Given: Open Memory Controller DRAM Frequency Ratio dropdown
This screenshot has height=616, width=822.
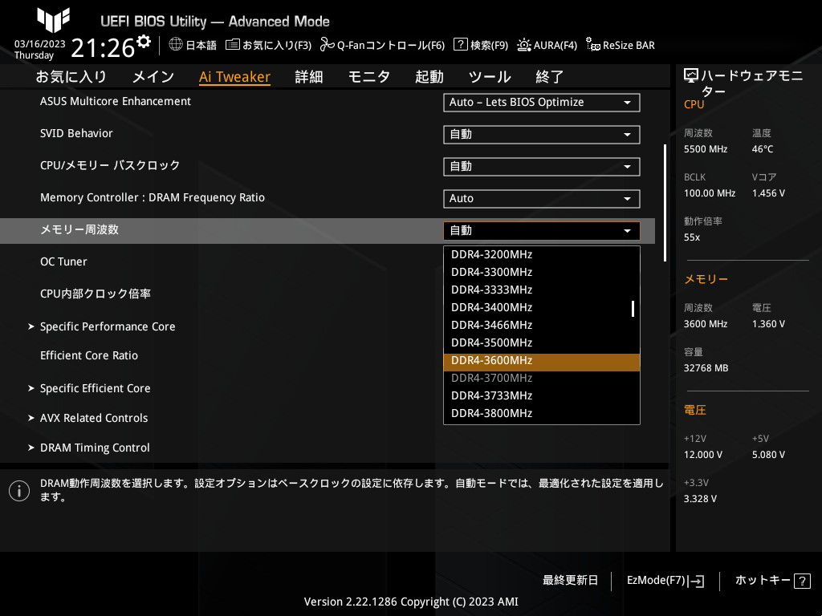Looking at the screenshot, I should point(542,199).
